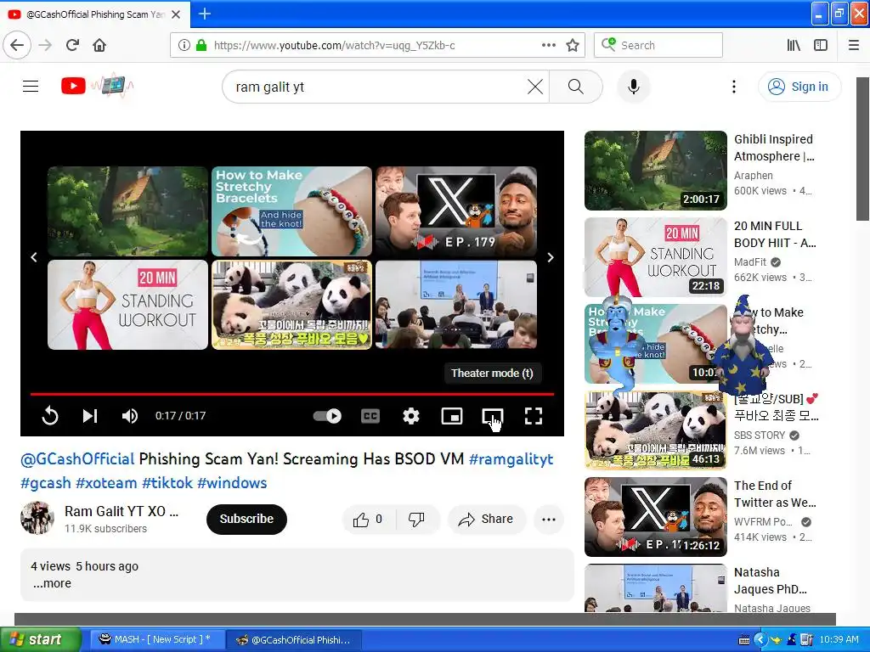Enter full screen video mode

[x=534, y=416]
